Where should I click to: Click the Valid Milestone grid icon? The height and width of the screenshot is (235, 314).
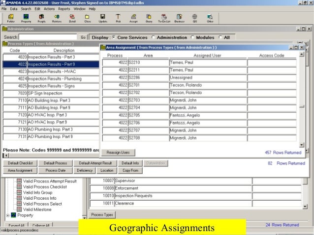coord(19,209)
